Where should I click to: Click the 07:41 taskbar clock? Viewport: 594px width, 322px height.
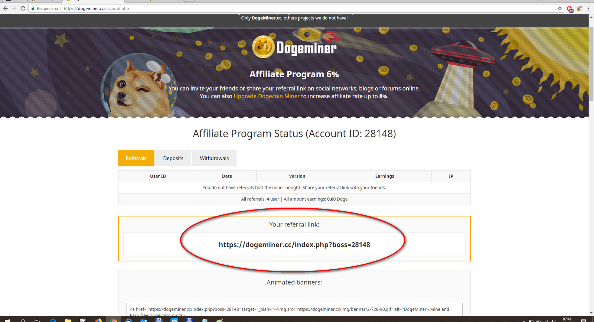click(567, 319)
